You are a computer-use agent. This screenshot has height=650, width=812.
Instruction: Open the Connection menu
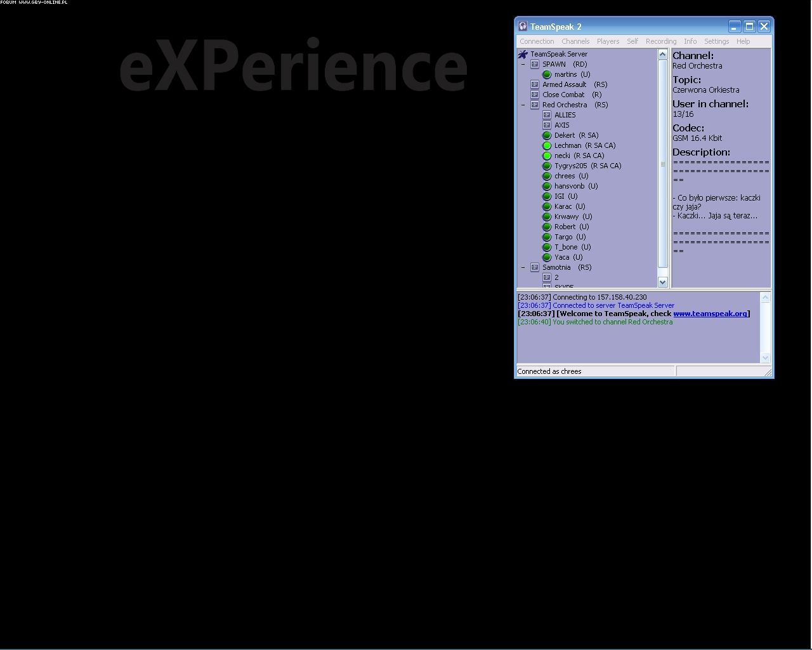click(537, 41)
